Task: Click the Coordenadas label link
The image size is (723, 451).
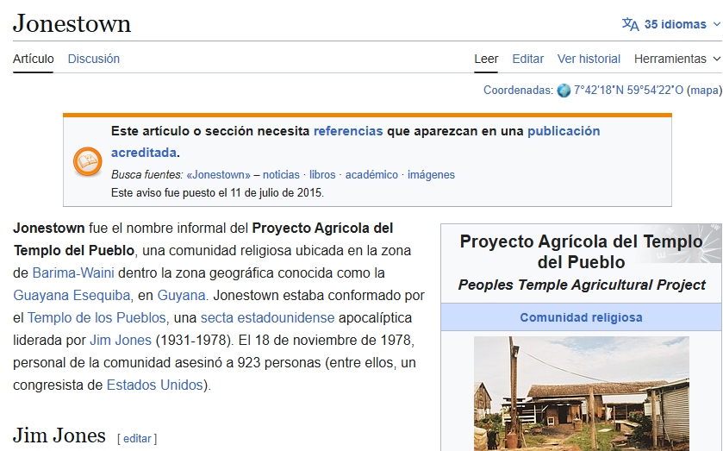Action: [x=518, y=90]
